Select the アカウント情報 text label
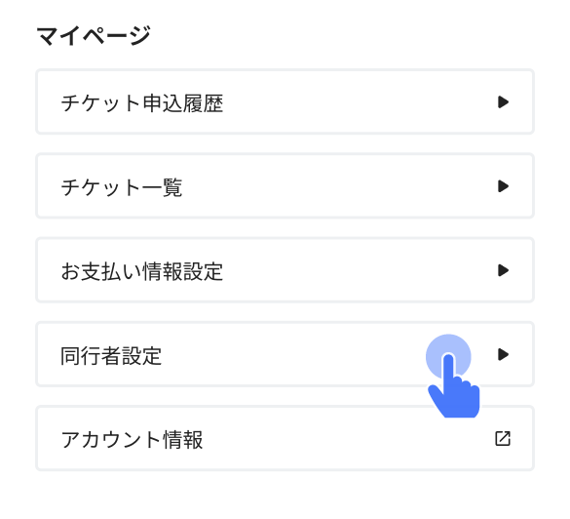The width and height of the screenshot is (570, 519). [x=132, y=440]
